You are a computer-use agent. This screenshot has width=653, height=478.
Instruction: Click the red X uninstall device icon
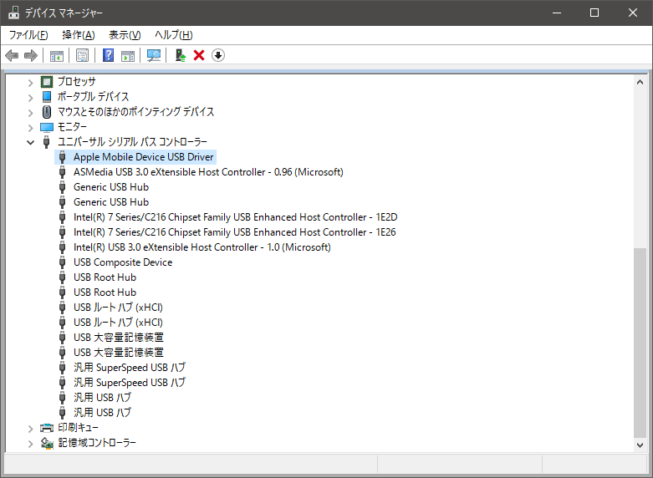199,55
